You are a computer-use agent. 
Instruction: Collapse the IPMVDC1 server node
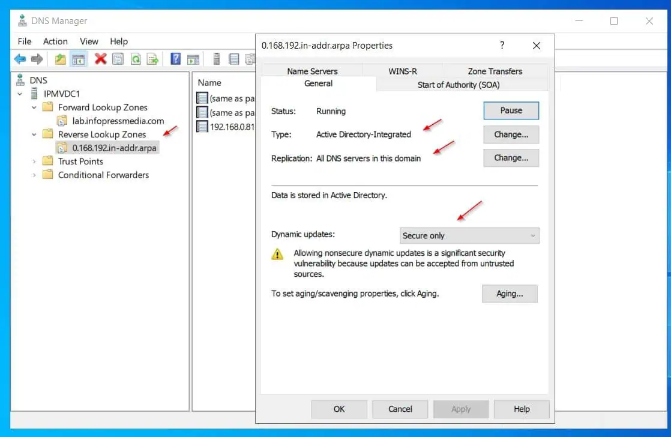(20, 94)
